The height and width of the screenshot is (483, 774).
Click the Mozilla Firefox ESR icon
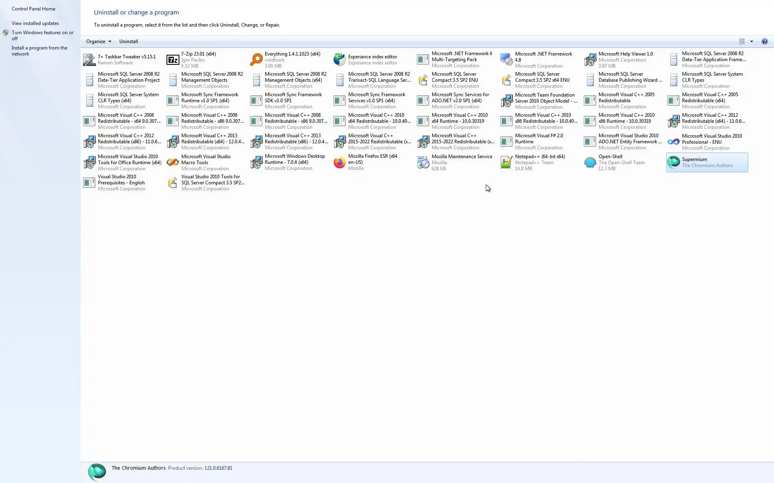pos(339,162)
